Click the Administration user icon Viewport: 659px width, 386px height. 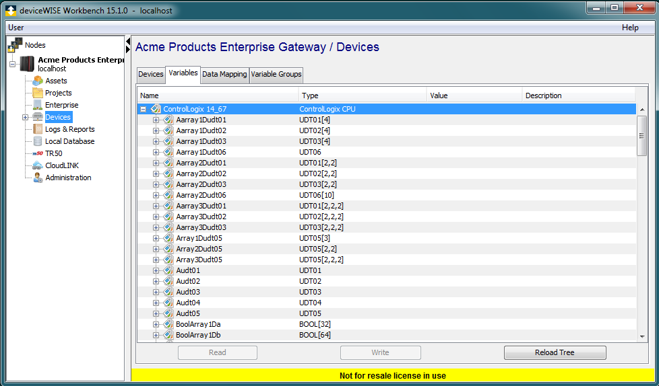pyautogui.click(x=38, y=178)
